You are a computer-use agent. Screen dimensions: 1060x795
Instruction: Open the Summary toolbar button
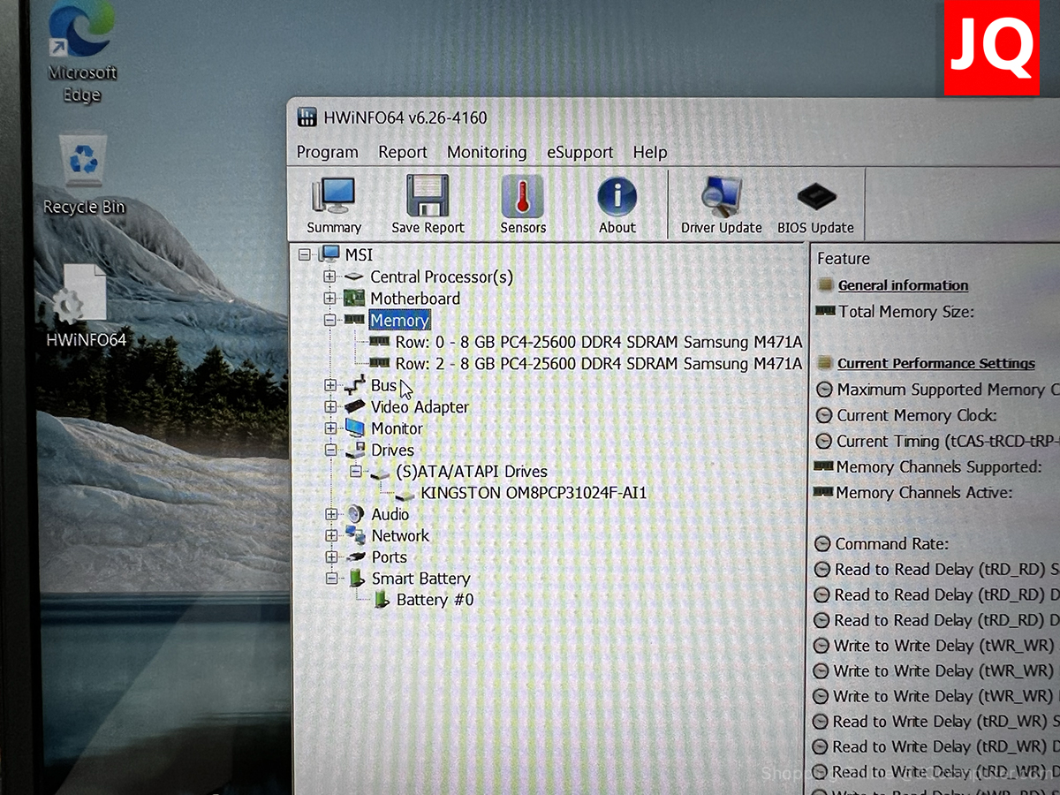tap(334, 205)
